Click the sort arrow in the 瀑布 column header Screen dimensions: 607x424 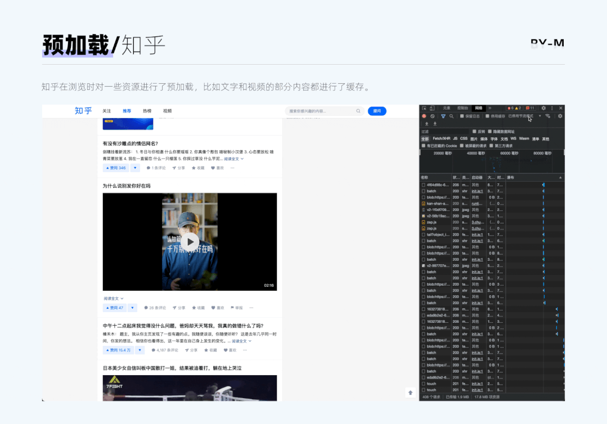pos(560,178)
